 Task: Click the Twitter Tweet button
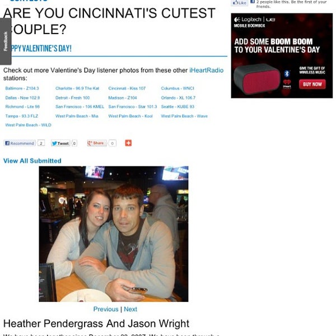point(61,143)
